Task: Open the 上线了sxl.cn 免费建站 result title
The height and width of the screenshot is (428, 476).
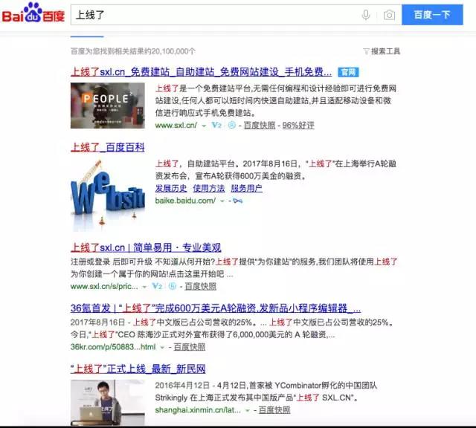Action: pos(201,72)
